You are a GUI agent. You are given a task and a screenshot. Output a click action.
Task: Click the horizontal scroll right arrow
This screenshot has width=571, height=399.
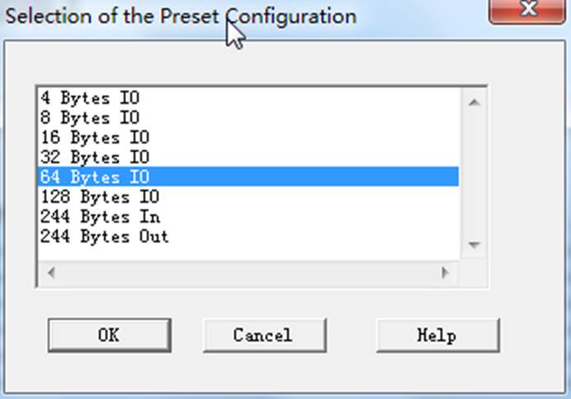point(445,272)
